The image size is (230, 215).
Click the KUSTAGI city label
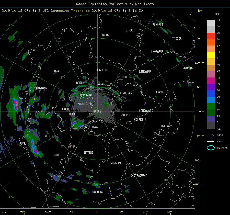point(128,93)
